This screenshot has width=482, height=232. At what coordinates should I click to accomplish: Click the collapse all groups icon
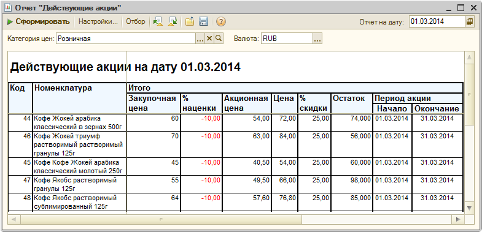coord(173,22)
